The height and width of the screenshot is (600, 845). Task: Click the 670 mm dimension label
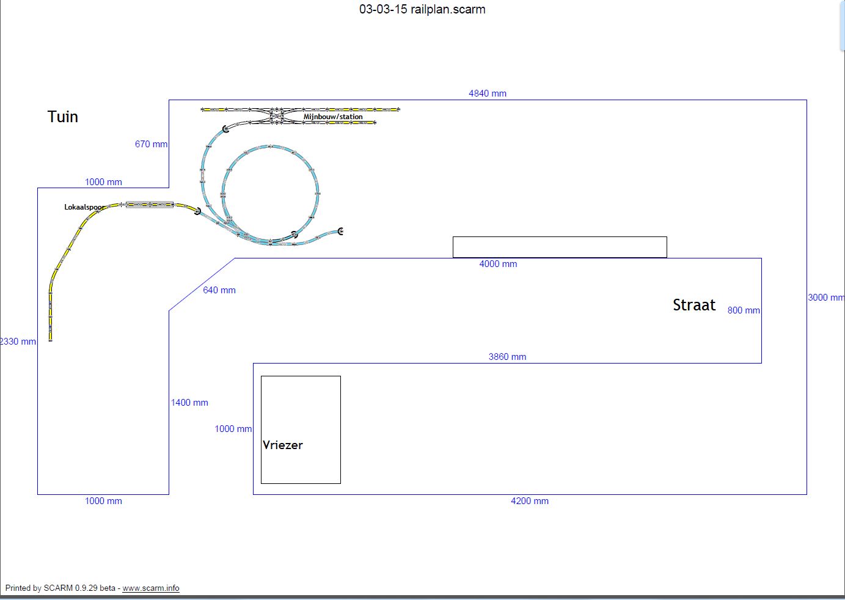pos(151,144)
